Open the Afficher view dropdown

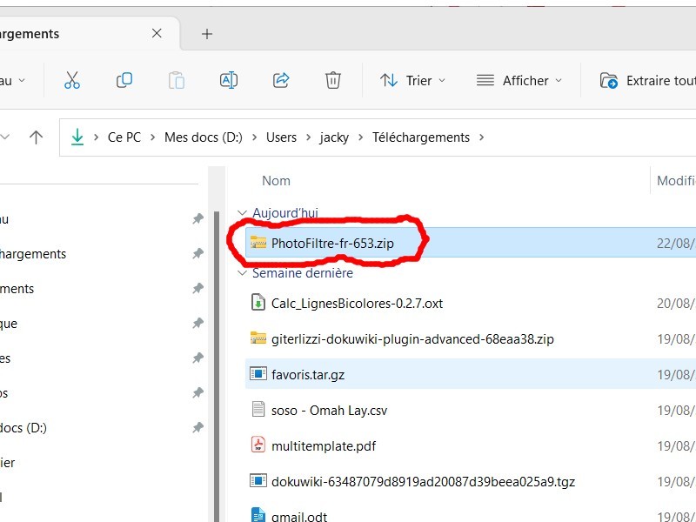[x=519, y=80]
